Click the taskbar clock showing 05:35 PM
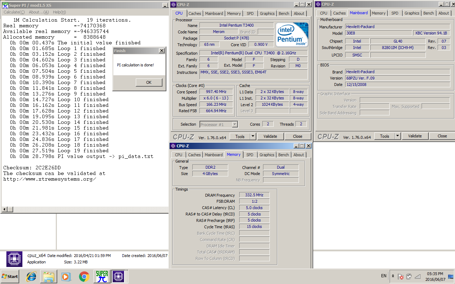455x284 pixels. click(435, 274)
